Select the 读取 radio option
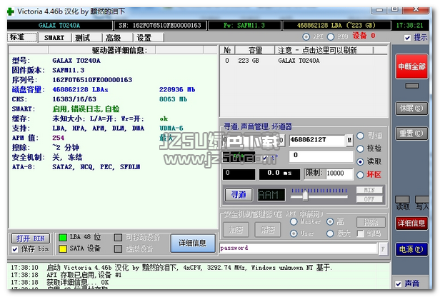 [360, 162]
